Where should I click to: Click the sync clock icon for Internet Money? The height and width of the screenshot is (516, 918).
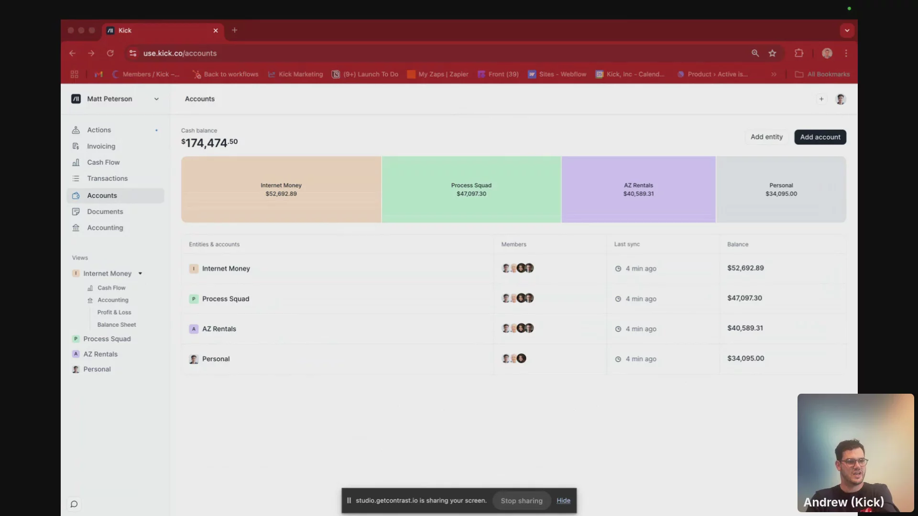tap(618, 269)
